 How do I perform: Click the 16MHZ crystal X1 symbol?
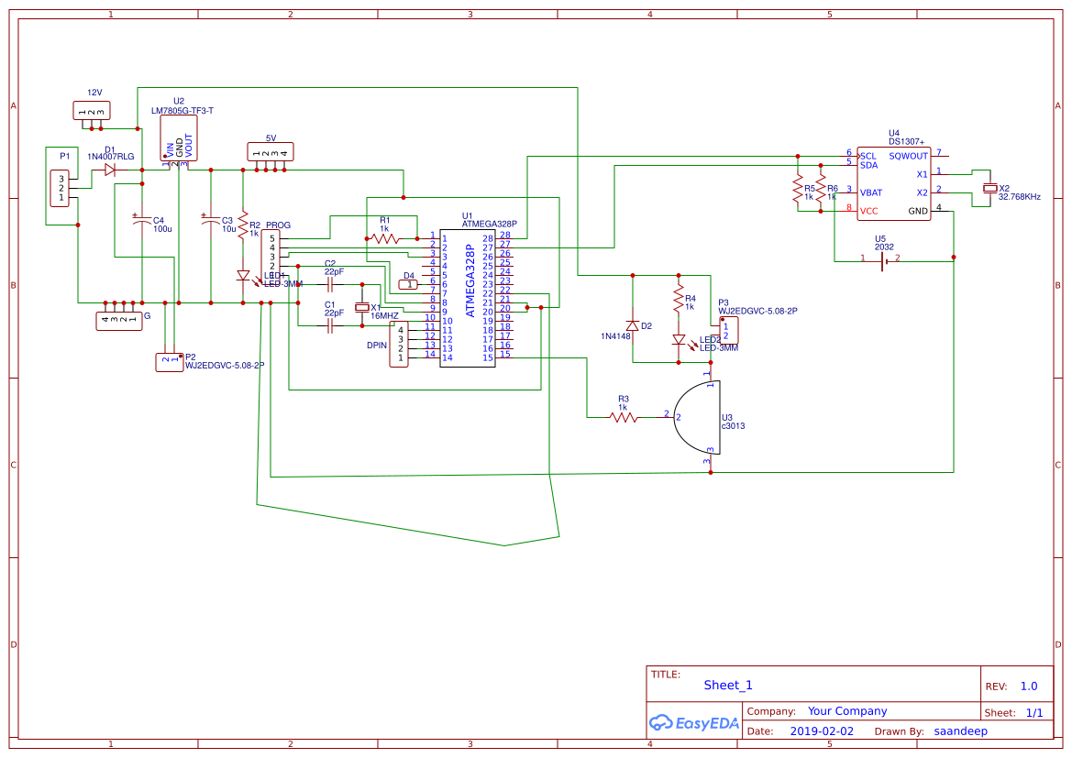pos(359,307)
